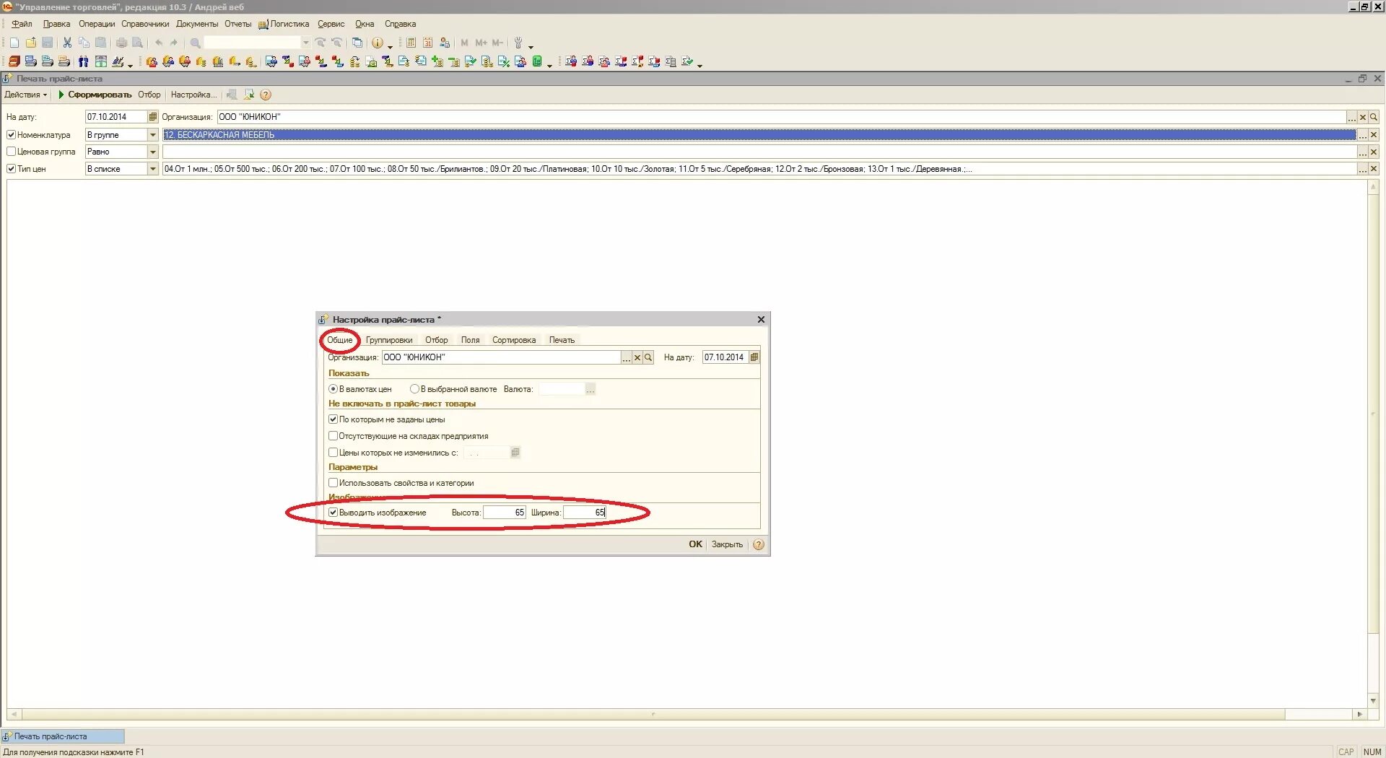Click the Undo arrow icon
The image size is (1386, 758).
pyautogui.click(x=159, y=43)
